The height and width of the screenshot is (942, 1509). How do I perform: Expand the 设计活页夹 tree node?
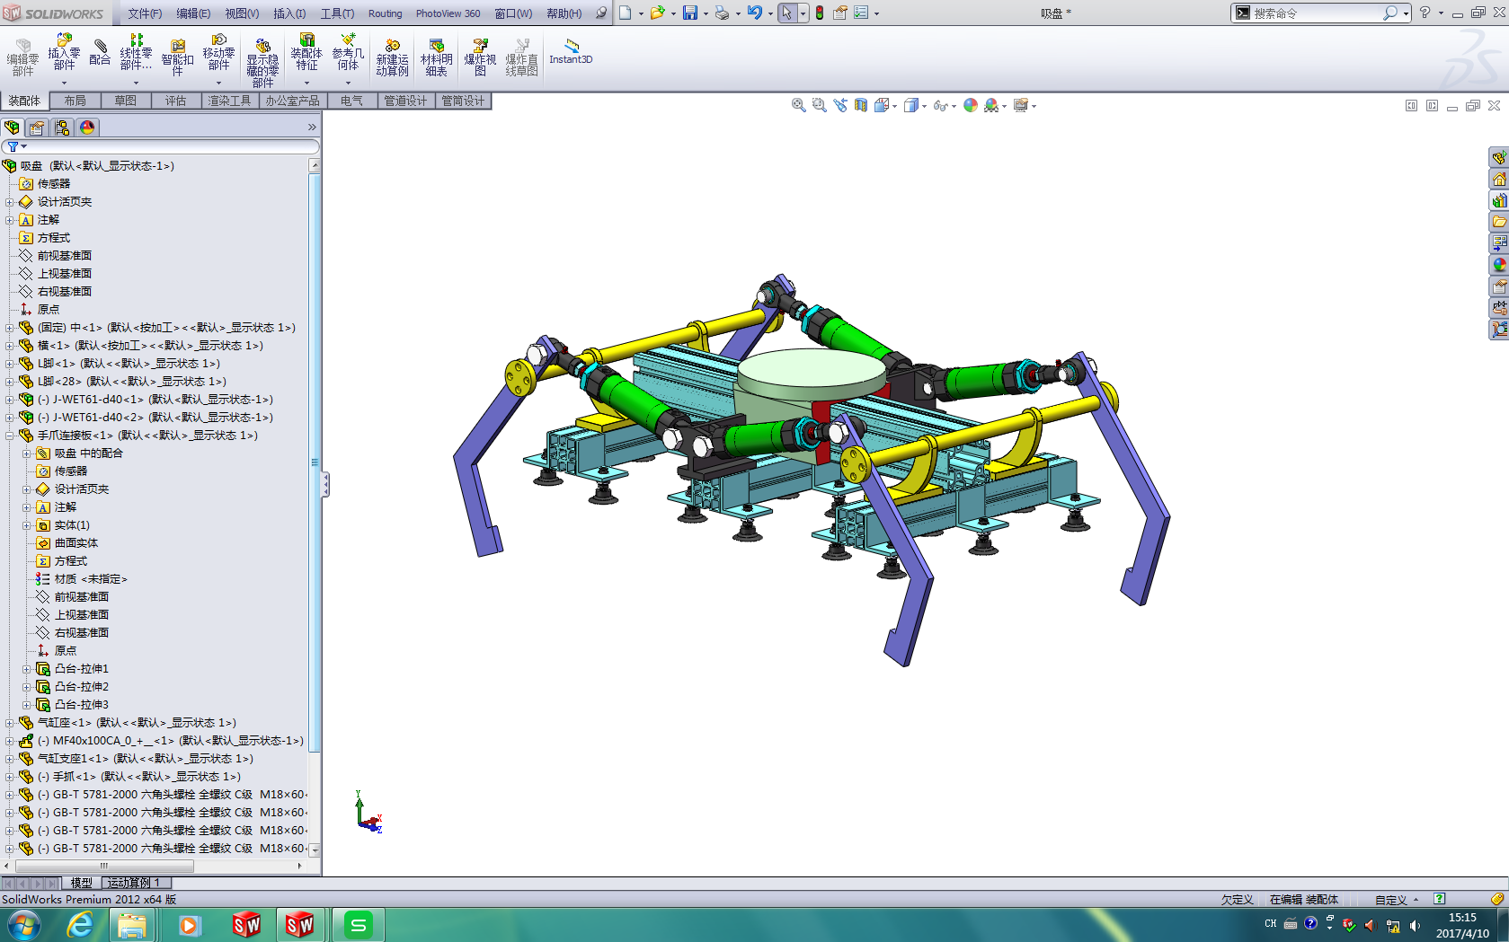10,202
